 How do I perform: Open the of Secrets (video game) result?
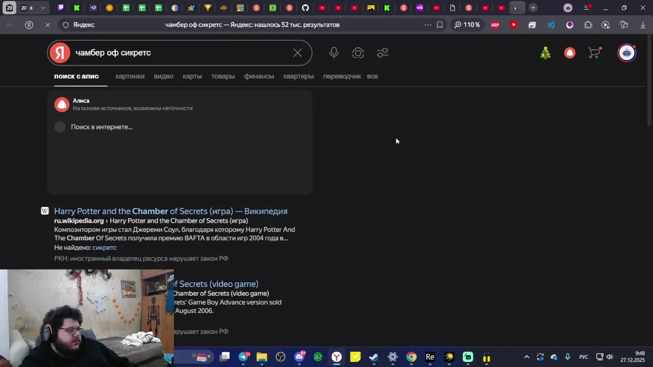(x=216, y=284)
